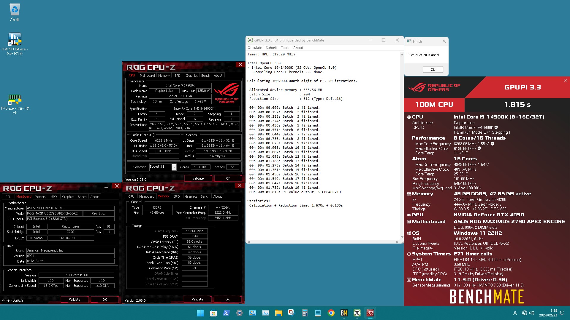Open the Windows Start menu
Screen dimensions: 570x320
click(x=200, y=313)
